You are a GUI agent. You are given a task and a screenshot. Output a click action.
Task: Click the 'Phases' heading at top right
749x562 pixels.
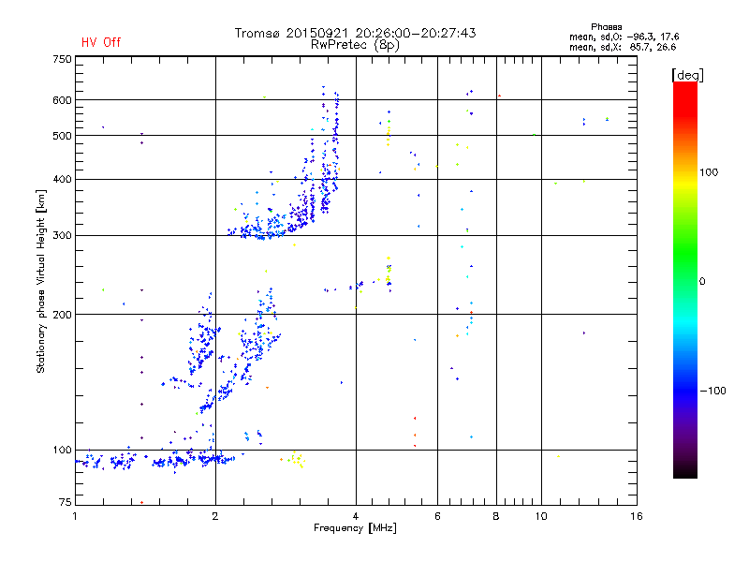(606, 27)
